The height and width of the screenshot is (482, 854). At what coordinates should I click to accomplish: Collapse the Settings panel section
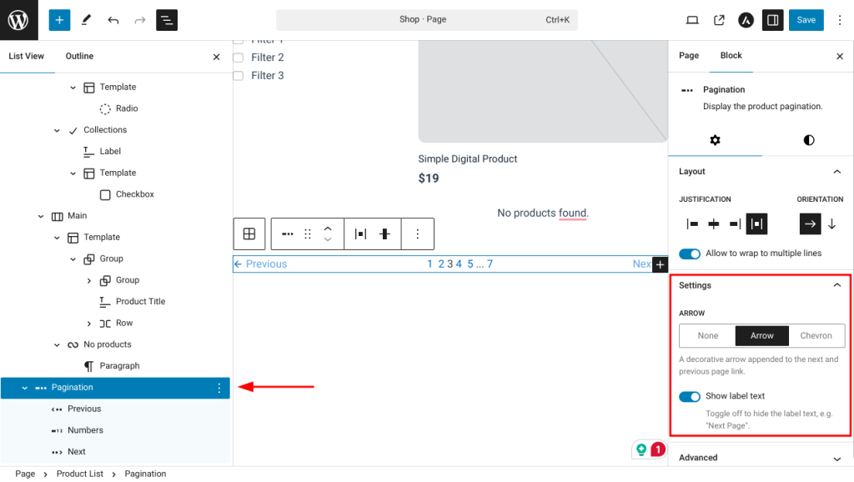pos(837,285)
